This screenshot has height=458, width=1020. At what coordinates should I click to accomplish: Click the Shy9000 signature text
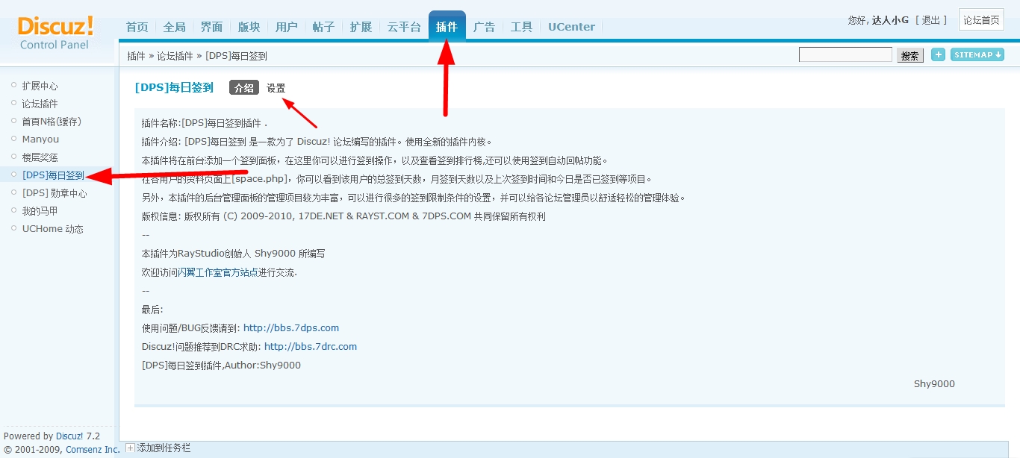pyautogui.click(x=934, y=384)
